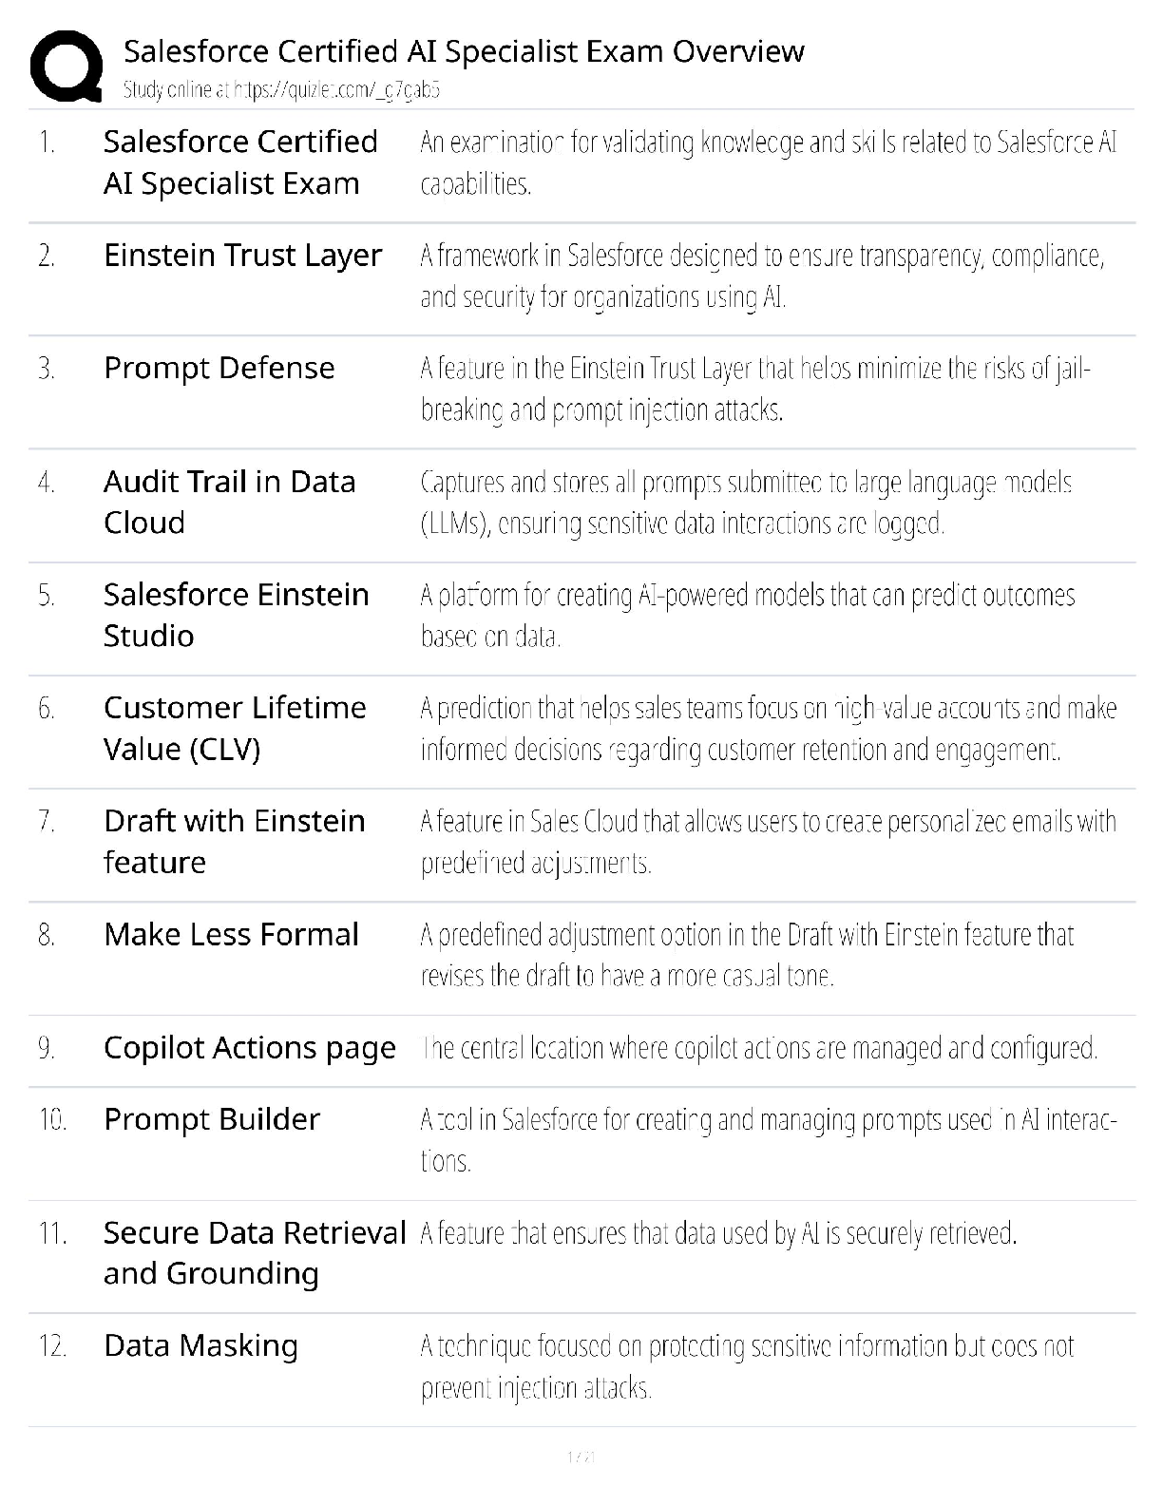1163x1505 pixels.
Task: Select Audit Trail in Data Cloud term
Action: 229,502
